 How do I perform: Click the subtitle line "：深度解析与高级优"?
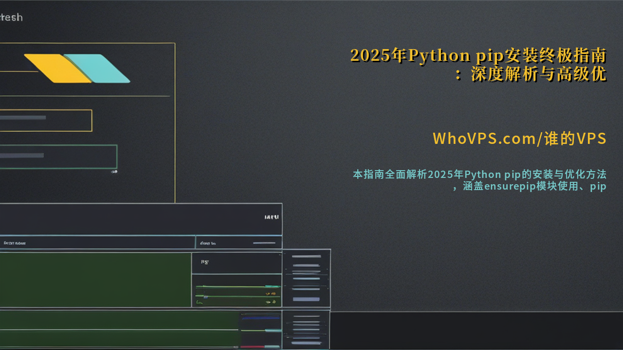pos(530,75)
